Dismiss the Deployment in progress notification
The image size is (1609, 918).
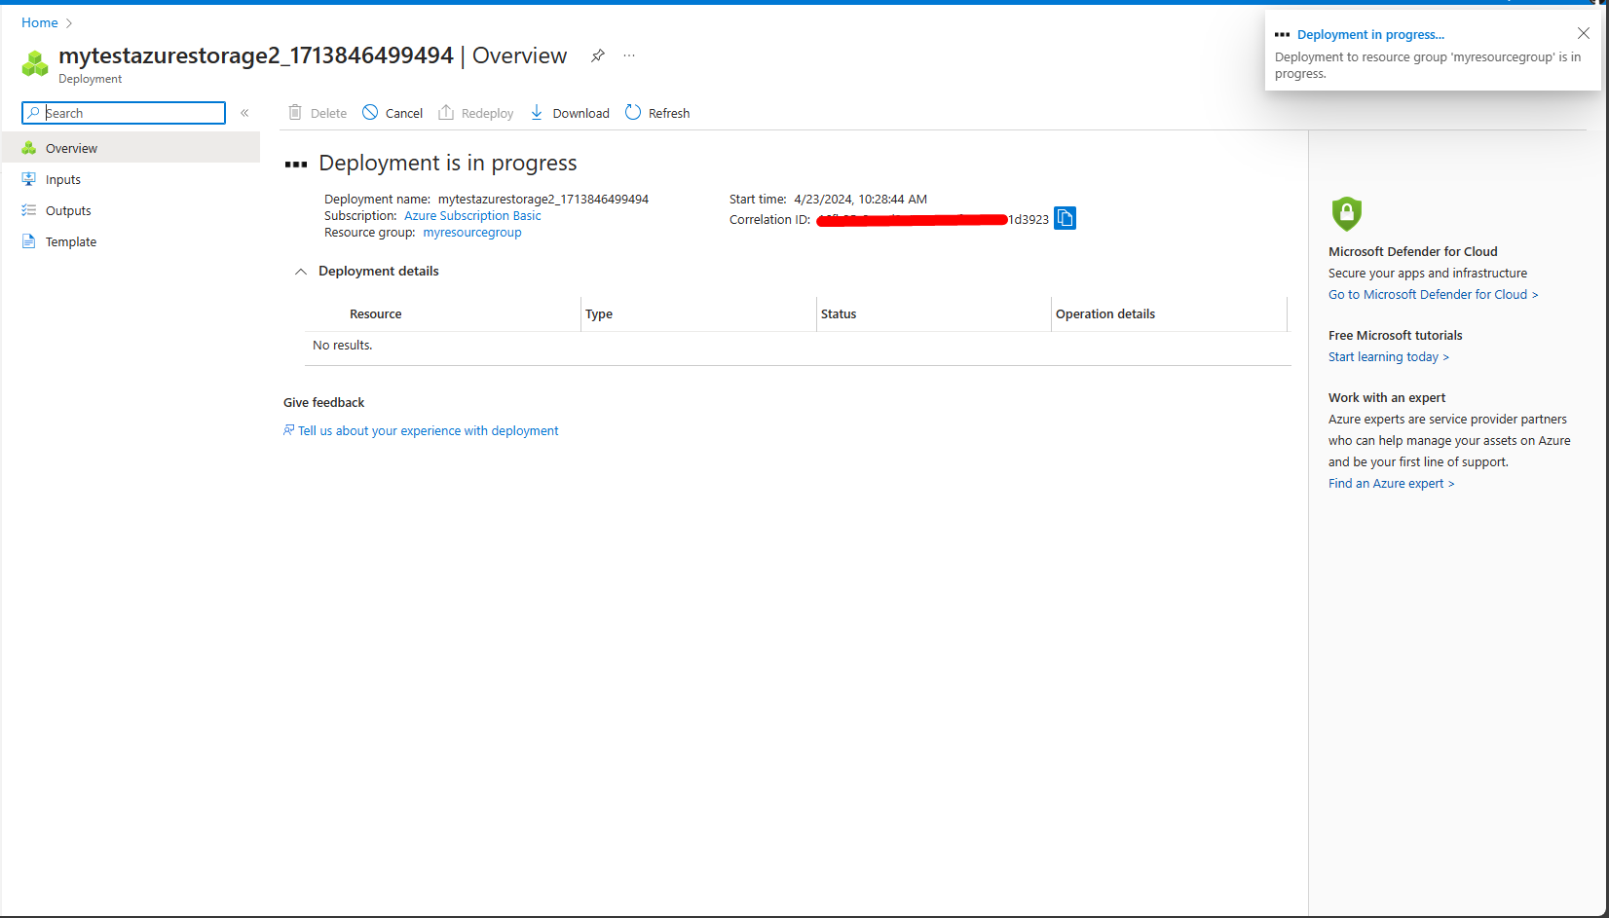(x=1584, y=32)
